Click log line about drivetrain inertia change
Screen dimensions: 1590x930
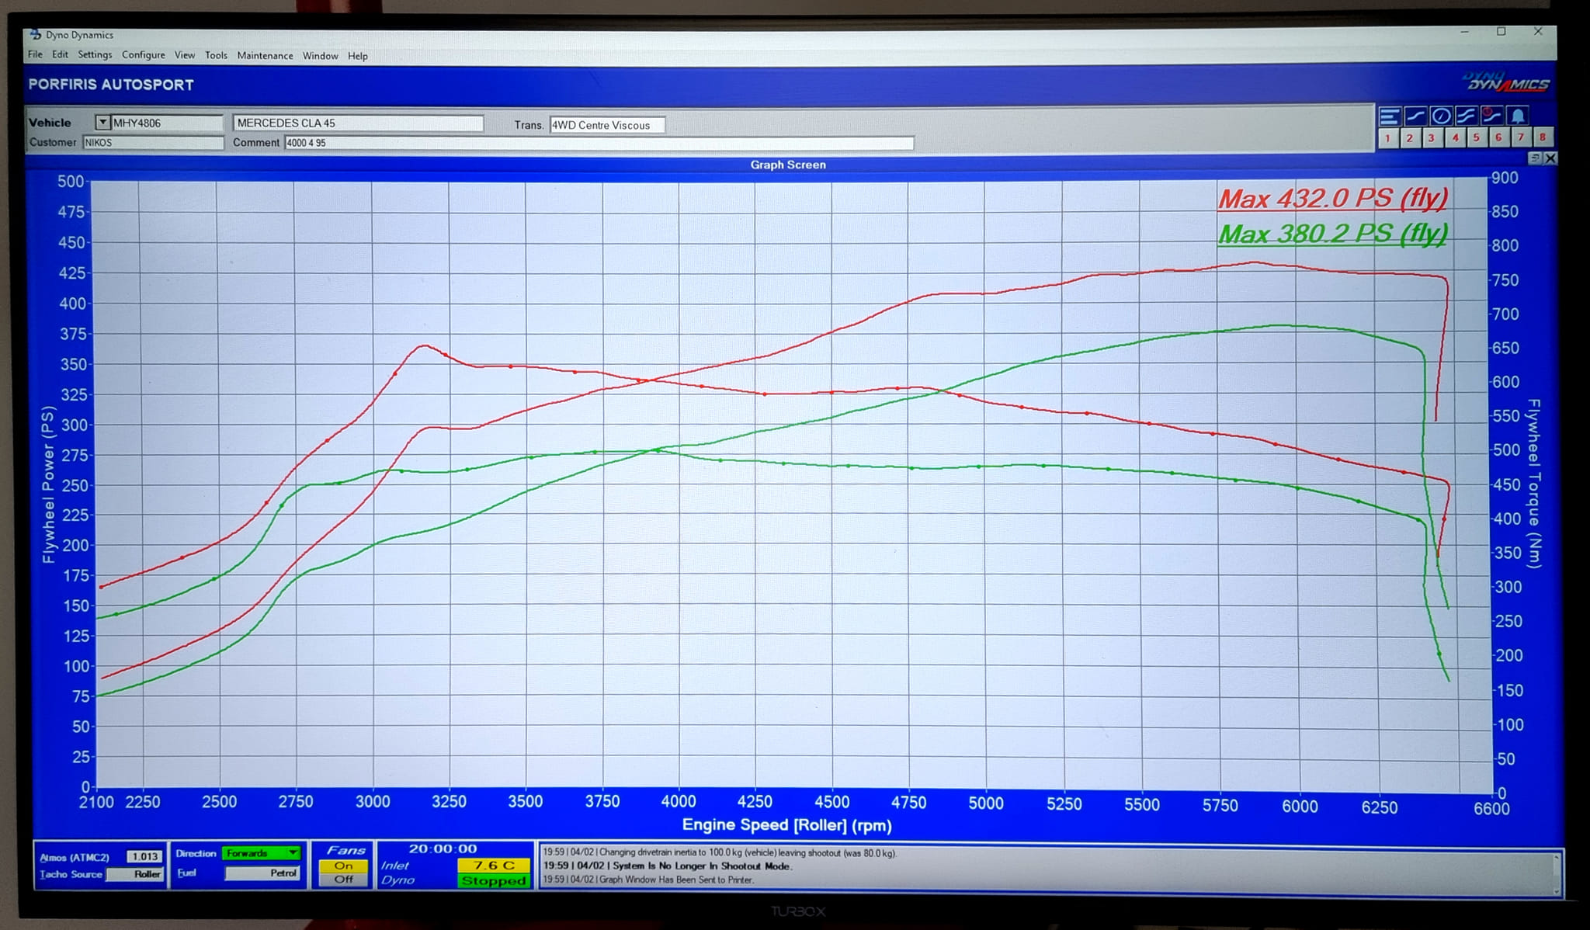(719, 852)
